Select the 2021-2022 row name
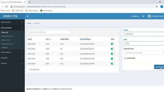This screenshot has height=92, width=164. click(31, 54)
